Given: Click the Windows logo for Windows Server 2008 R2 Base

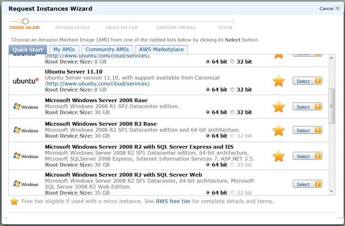Looking at the screenshot, I should coord(26,130).
